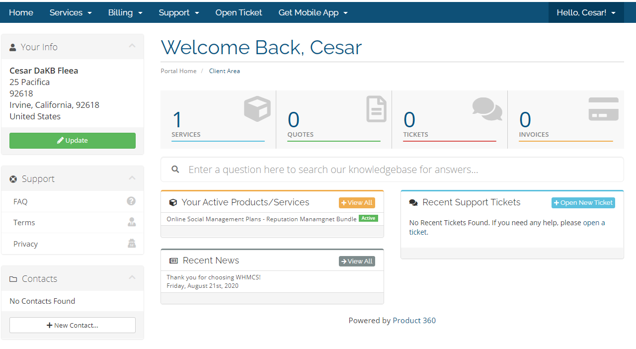Expand the Support dropdown in navbar
The height and width of the screenshot is (349, 636).
[x=179, y=12]
